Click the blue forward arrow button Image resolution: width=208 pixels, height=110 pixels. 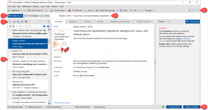tap(48, 26)
